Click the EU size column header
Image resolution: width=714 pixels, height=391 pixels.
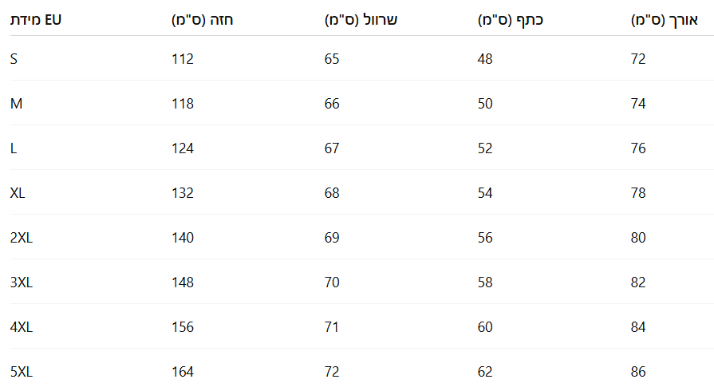coord(36,20)
